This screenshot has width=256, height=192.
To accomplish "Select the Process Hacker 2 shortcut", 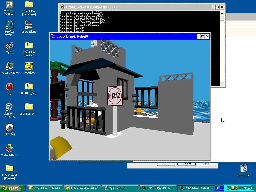I will pos(9,70).
